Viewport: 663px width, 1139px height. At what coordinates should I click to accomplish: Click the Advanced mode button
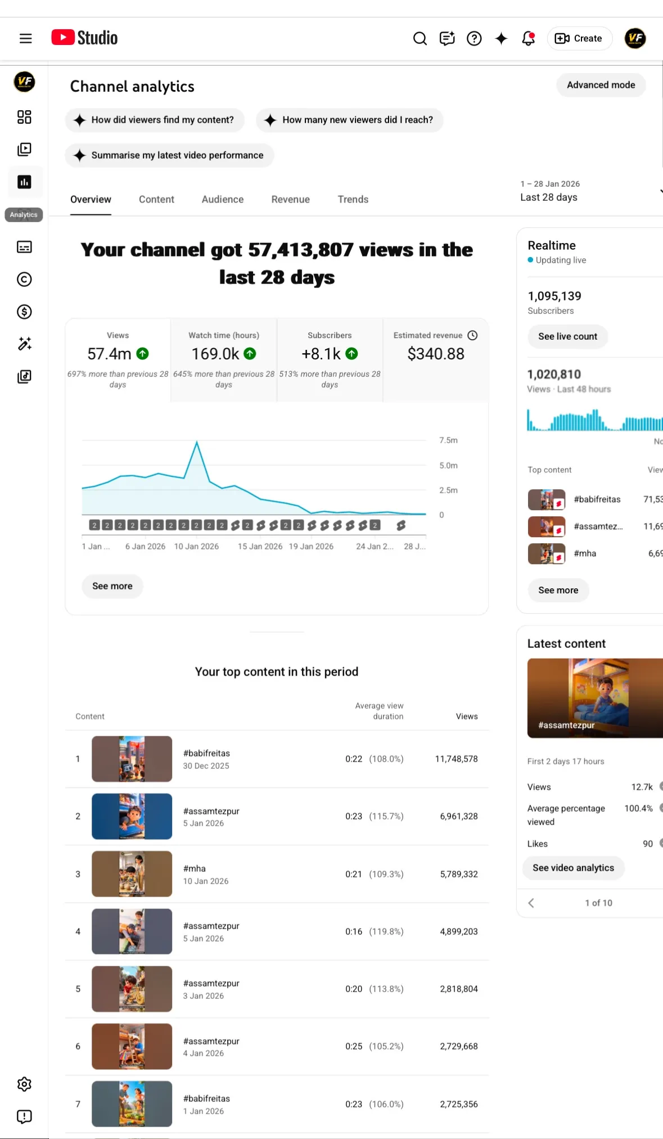pos(601,85)
